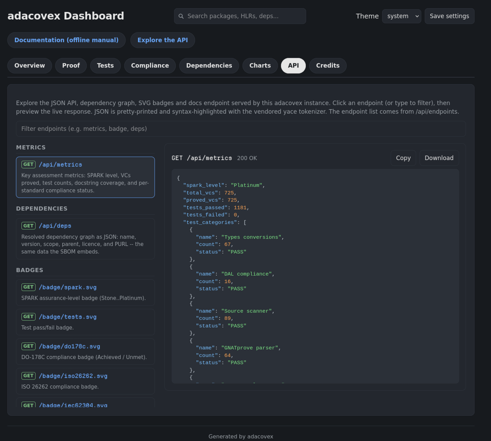Viewport: 491px width, 441px height.
Task: Click GET badge on /api/deps
Action: pos(29,226)
